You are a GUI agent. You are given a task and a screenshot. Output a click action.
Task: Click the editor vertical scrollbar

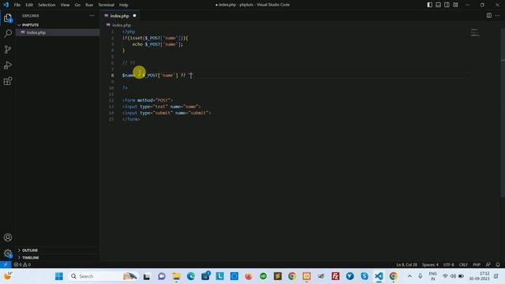click(503, 113)
